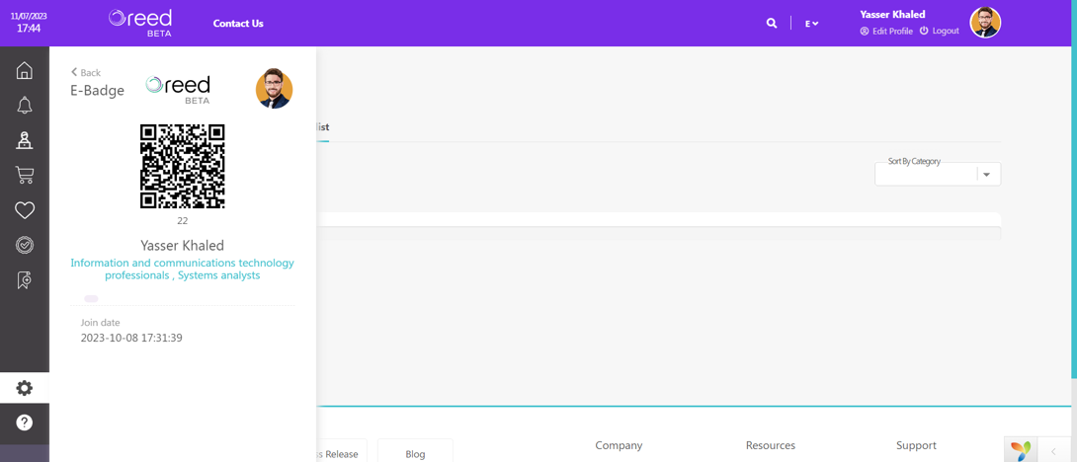Click the E-Badge panel title
This screenshot has width=1077, height=462.
pyautogui.click(x=98, y=91)
